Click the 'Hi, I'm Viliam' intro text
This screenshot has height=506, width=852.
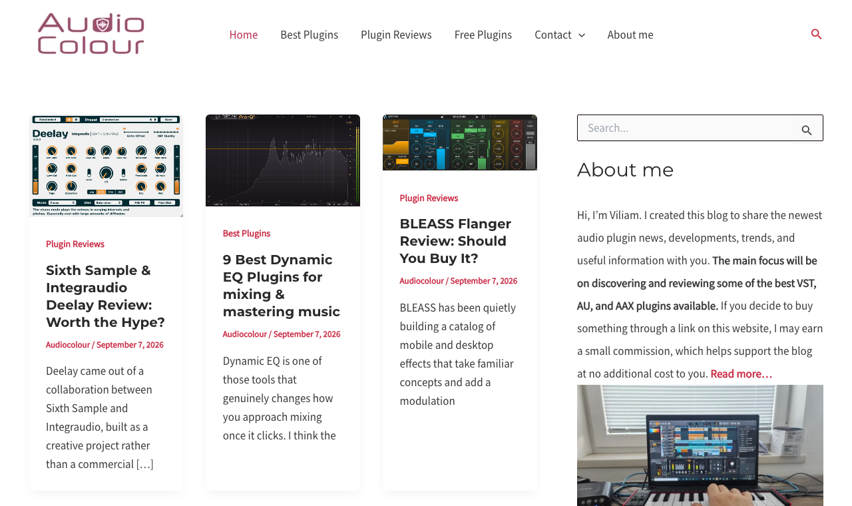(x=700, y=294)
